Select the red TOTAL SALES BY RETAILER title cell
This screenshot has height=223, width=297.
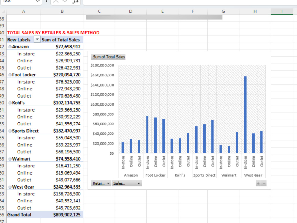[x=53, y=33]
